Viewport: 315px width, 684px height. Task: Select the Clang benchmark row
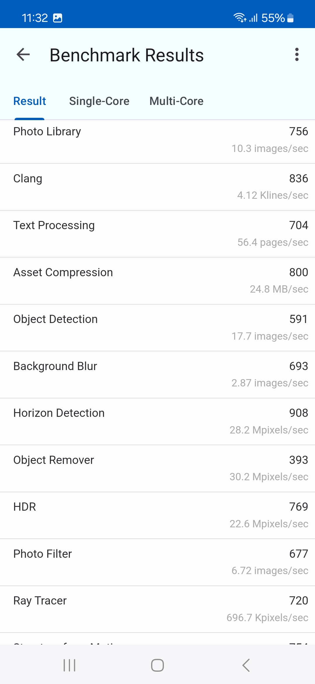coord(157,187)
